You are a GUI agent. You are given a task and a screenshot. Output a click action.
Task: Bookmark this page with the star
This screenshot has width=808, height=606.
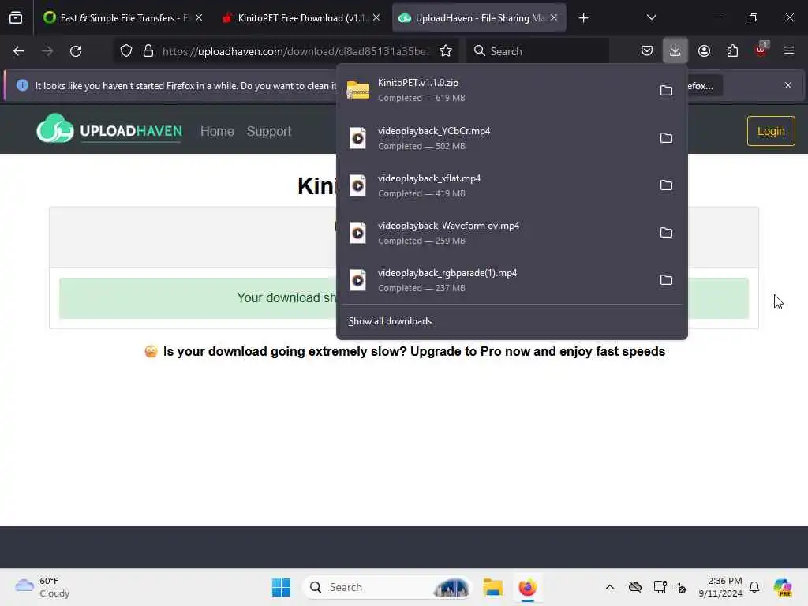point(446,51)
